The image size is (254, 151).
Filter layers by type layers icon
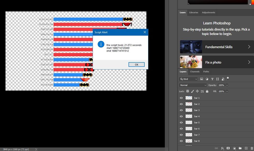(212, 79)
